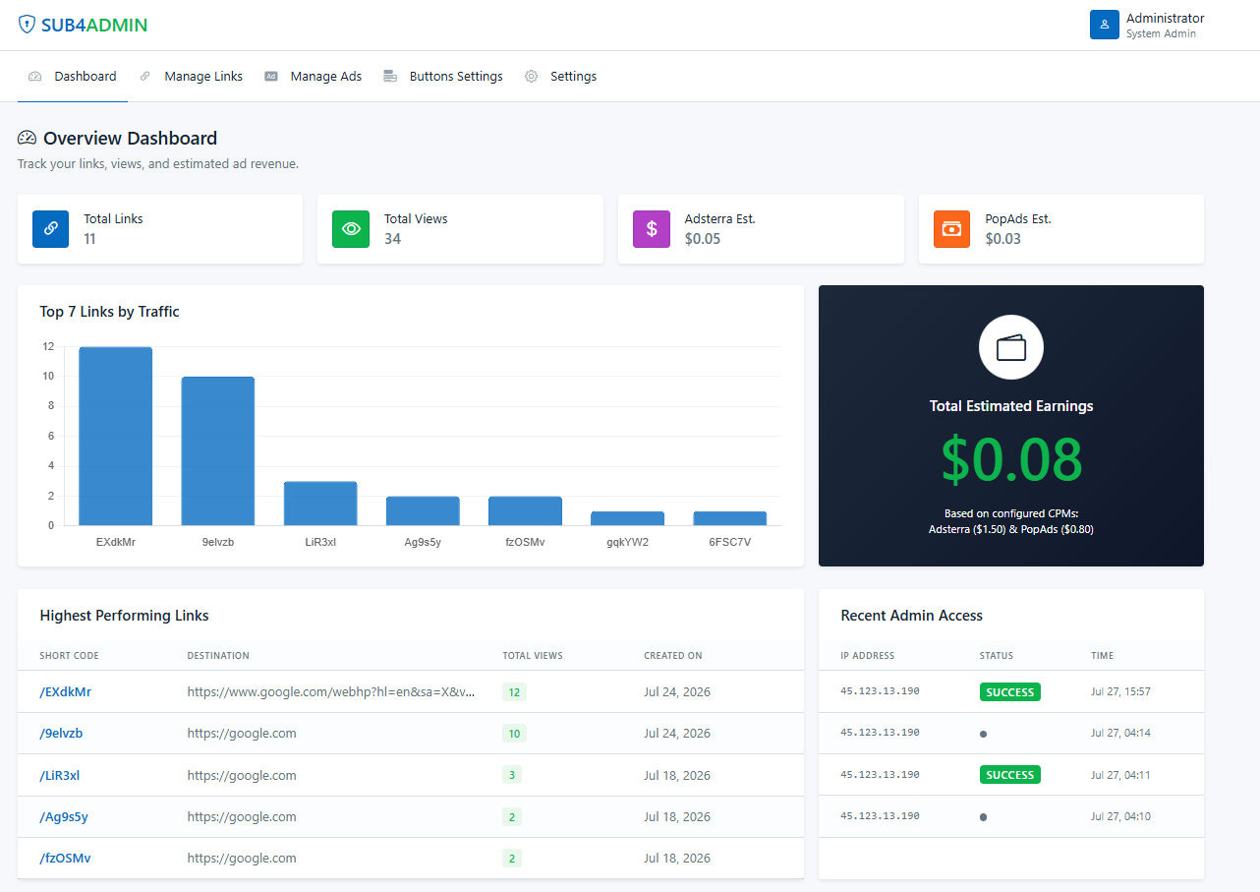Click the SUB4ADMIN brand text
1260x892 pixels.
pos(94,26)
